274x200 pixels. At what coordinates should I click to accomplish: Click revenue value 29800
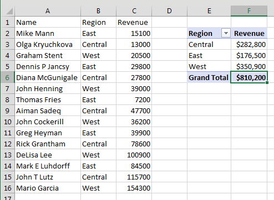pos(134,66)
